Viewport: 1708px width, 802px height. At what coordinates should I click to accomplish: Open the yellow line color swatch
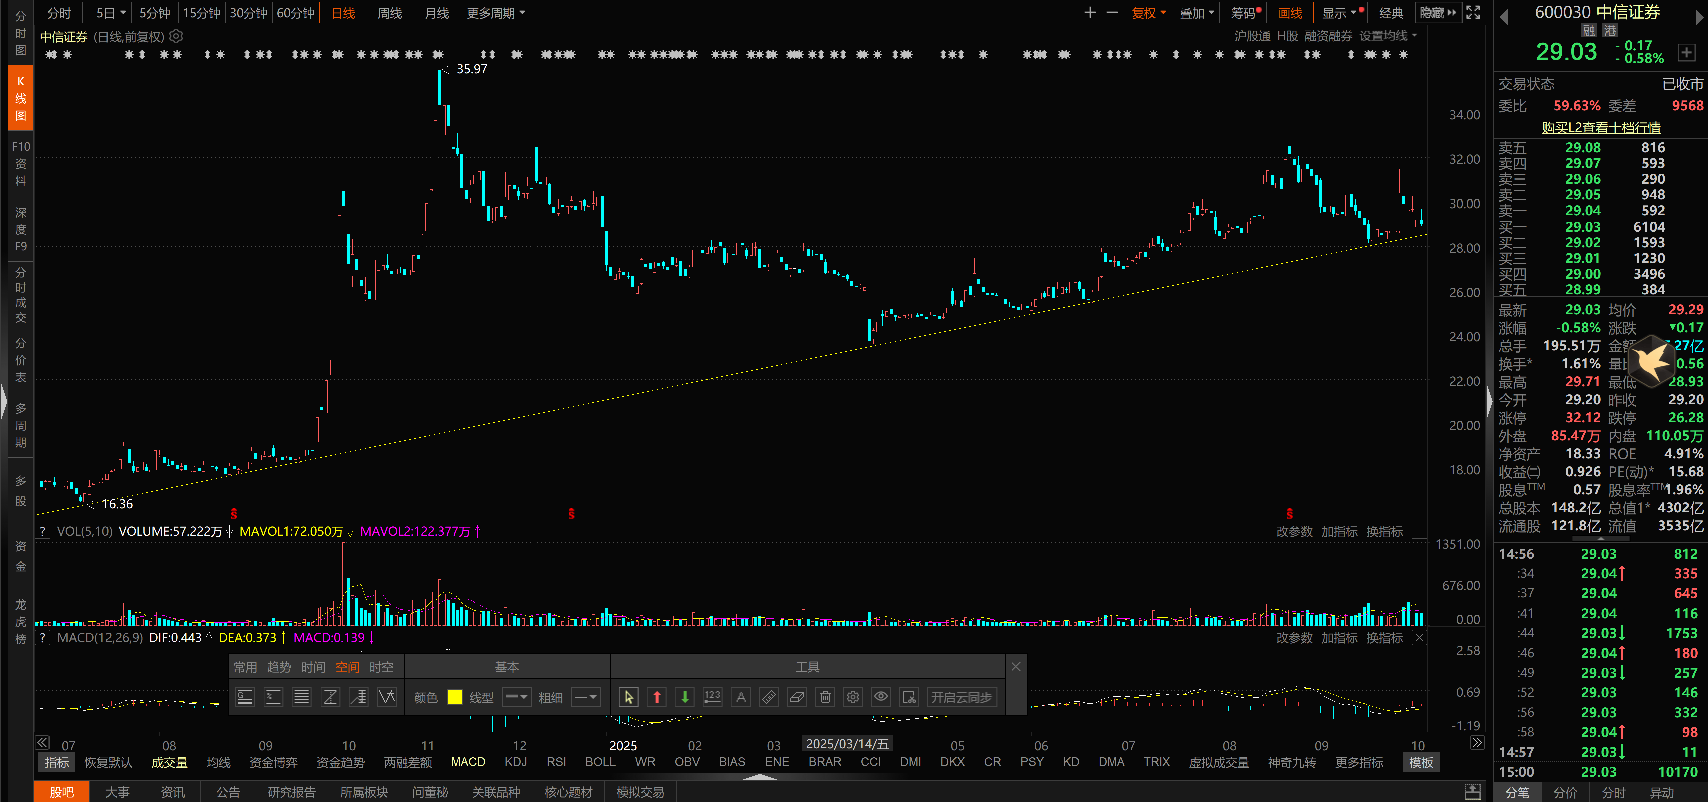point(454,697)
